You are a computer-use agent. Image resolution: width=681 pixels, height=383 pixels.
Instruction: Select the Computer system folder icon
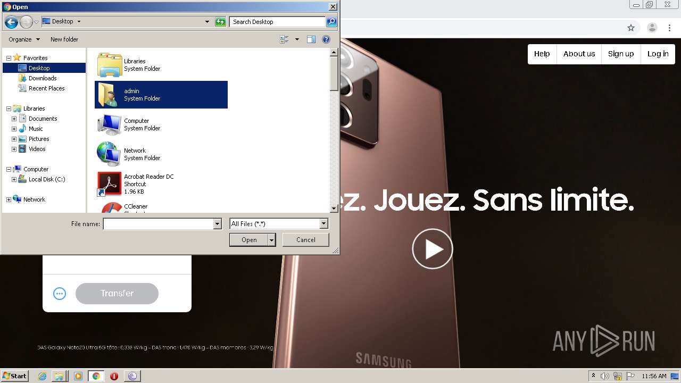[110, 124]
